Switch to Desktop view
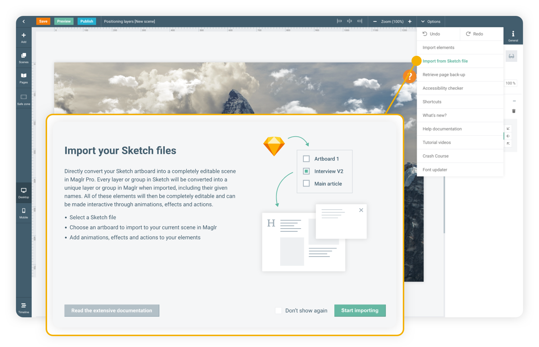Image resolution: width=539 pixels, height=347 pixels. tap(24, 193)
